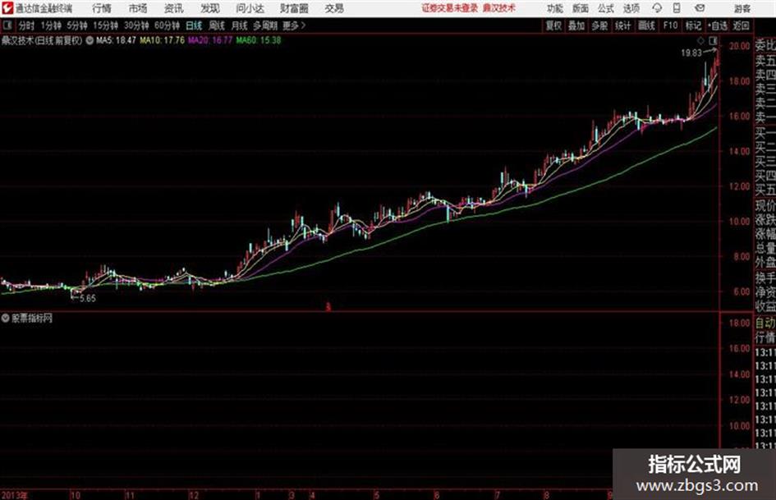Click the 通达信 red logo icon
The width and height of the screenshot is (776, 500).
(x=7, y=8)
